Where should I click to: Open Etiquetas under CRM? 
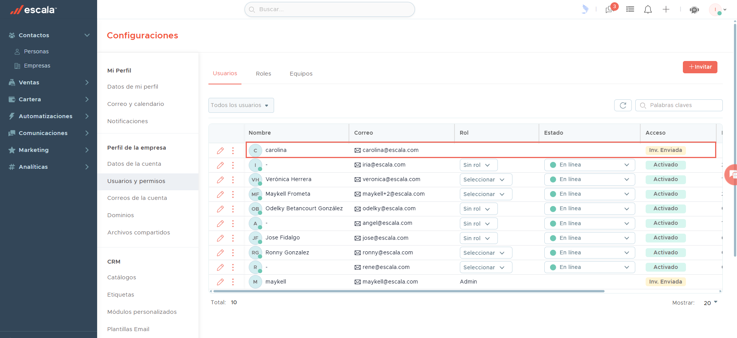pyautogui.click(x=121, y=295)
